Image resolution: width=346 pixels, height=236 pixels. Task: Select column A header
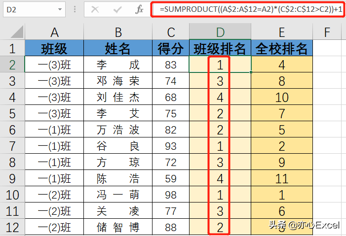54,32
